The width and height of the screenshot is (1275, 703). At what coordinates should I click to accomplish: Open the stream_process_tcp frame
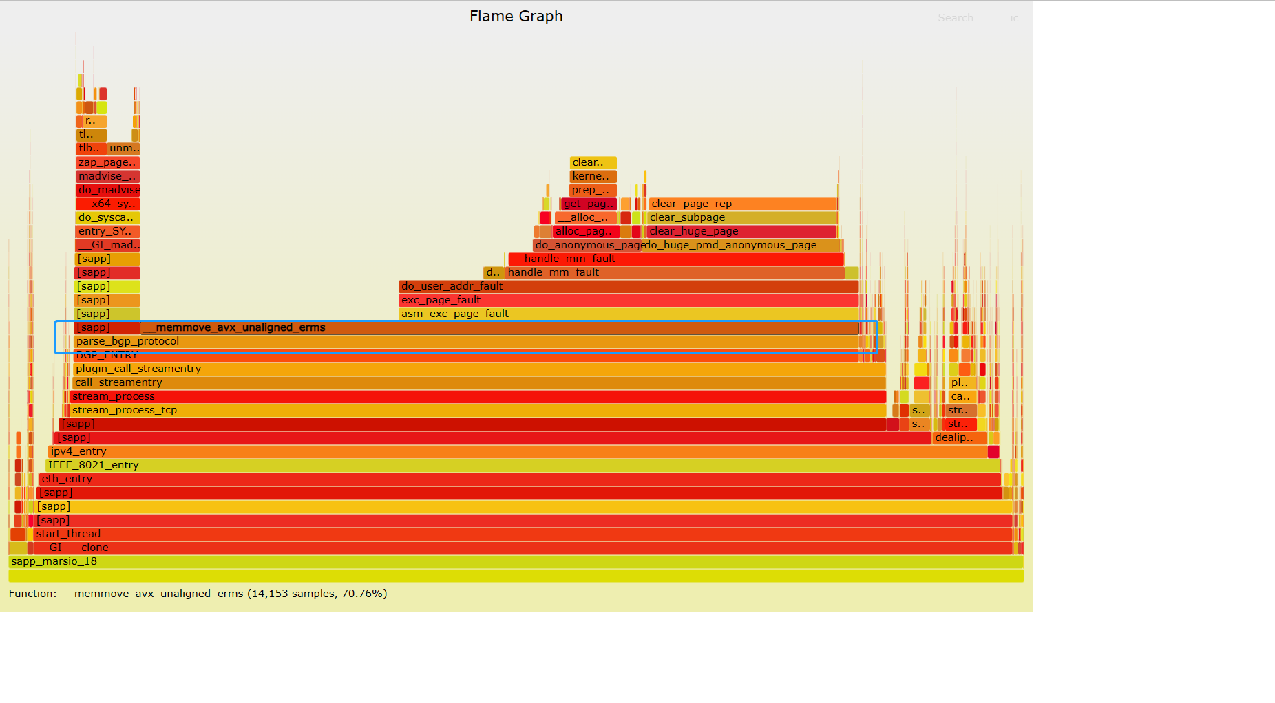click(478, 410)
